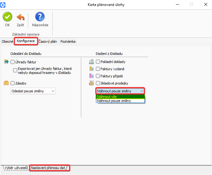Image resolution: width=212 pixels, height=175 pixels.
Task: Minimize the Karta plánované úlohy window
Action: (x=177, y=4)
